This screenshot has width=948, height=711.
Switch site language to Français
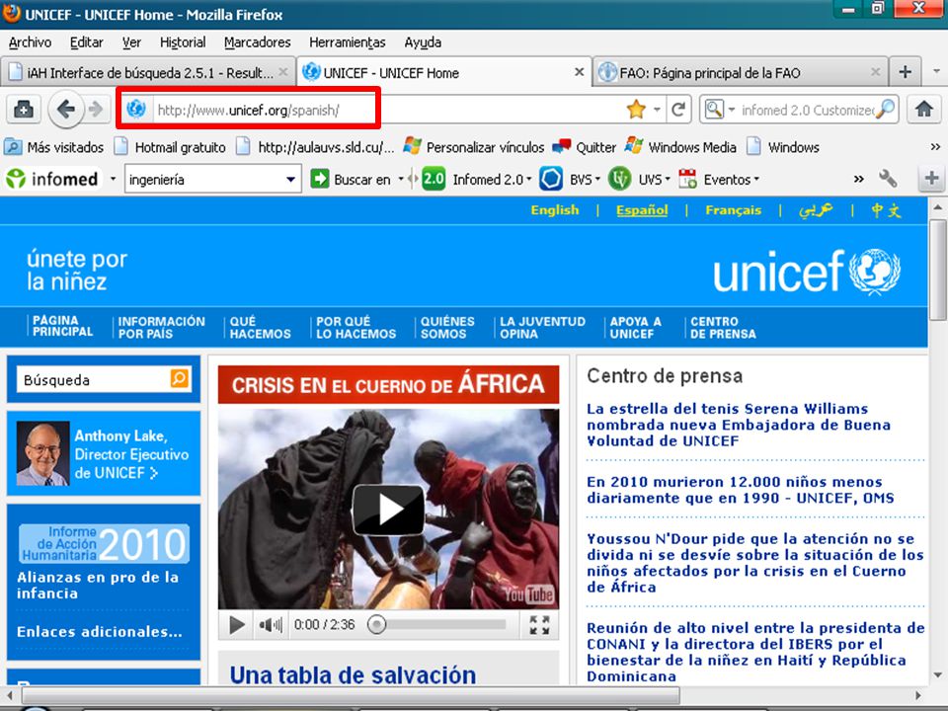733,209
